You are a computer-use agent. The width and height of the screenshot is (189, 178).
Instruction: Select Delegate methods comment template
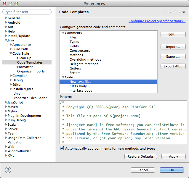click(x=84, y=64)
